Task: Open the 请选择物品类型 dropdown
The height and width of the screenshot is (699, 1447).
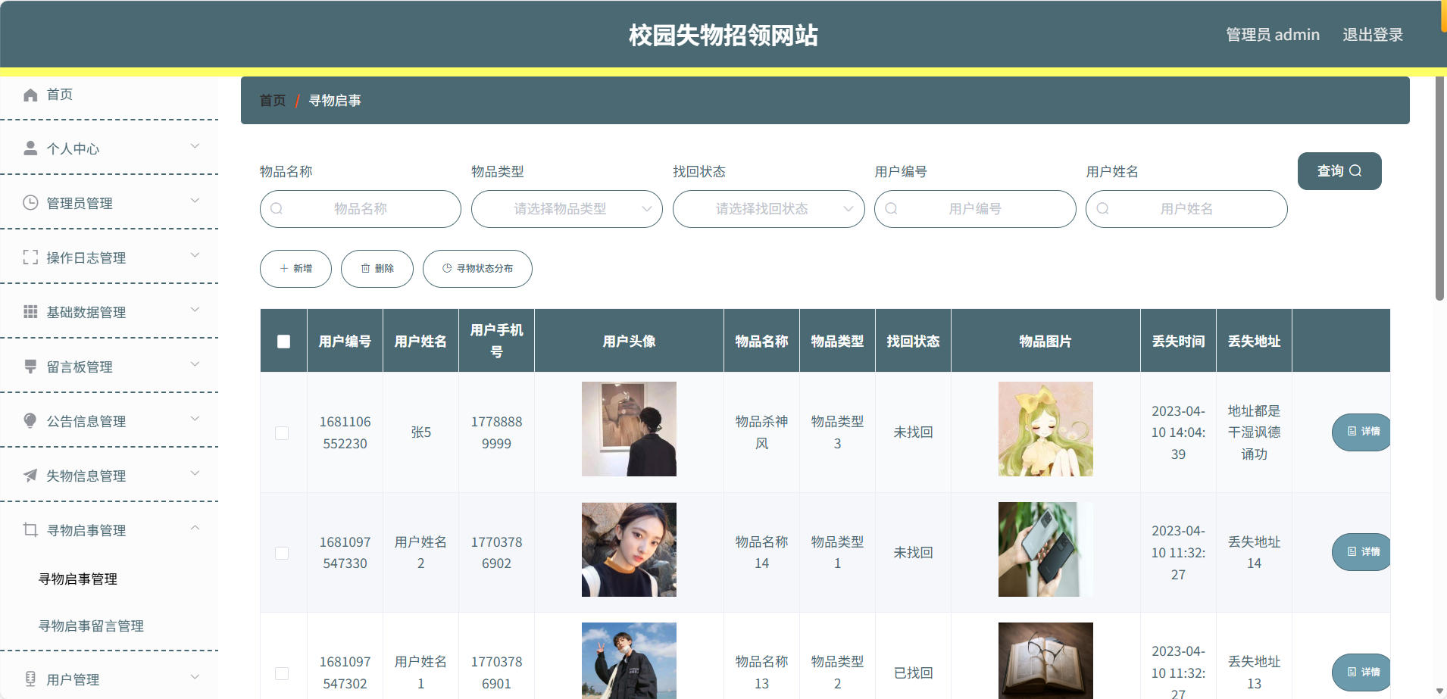Action: click(x=567, y=209)
